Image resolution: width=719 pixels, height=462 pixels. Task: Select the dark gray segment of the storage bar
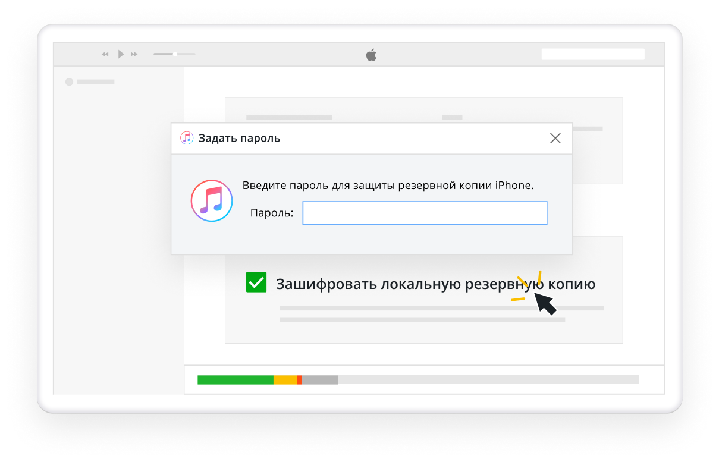320,379
